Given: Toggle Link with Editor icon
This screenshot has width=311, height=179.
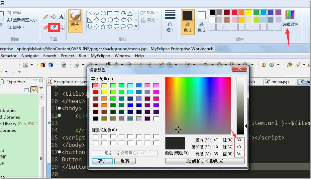Looking at the screenshot, I should tap(34, 90).
